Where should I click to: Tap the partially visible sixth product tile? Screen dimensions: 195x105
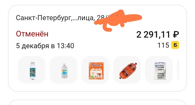click(x=178, y=70)
